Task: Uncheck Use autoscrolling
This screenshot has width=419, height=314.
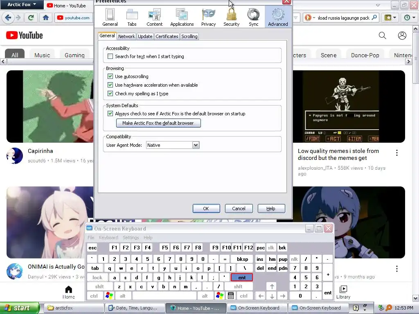Action: [x=110, y=76]
